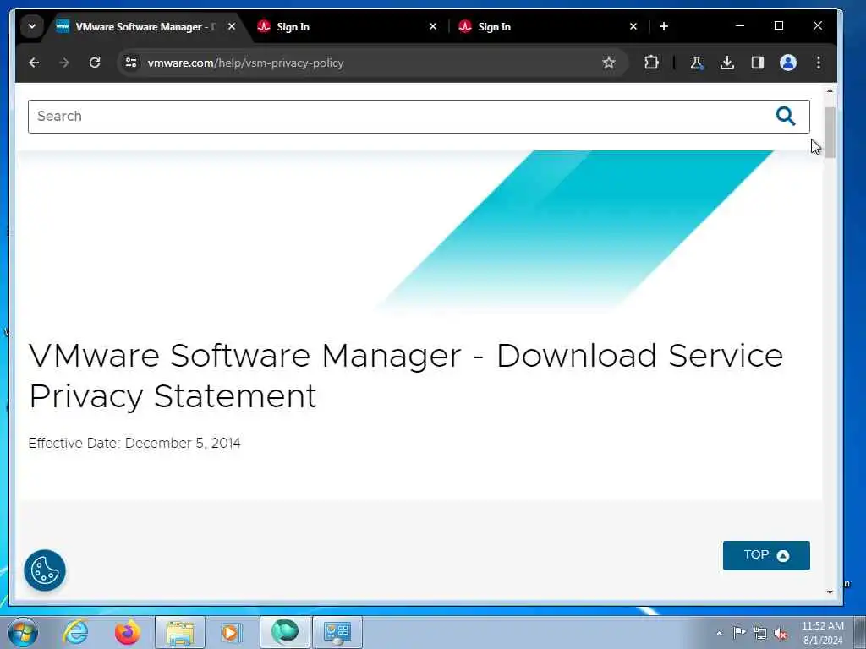Screen dimensions: 866x649
Task: Open Windows Media Player from taskbar
Action: coord(231,632)
